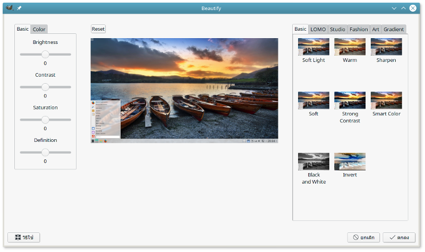Select the Sharpen effect thumbnail
Viewport: 425px width, 252px height.
pos(386,47)
